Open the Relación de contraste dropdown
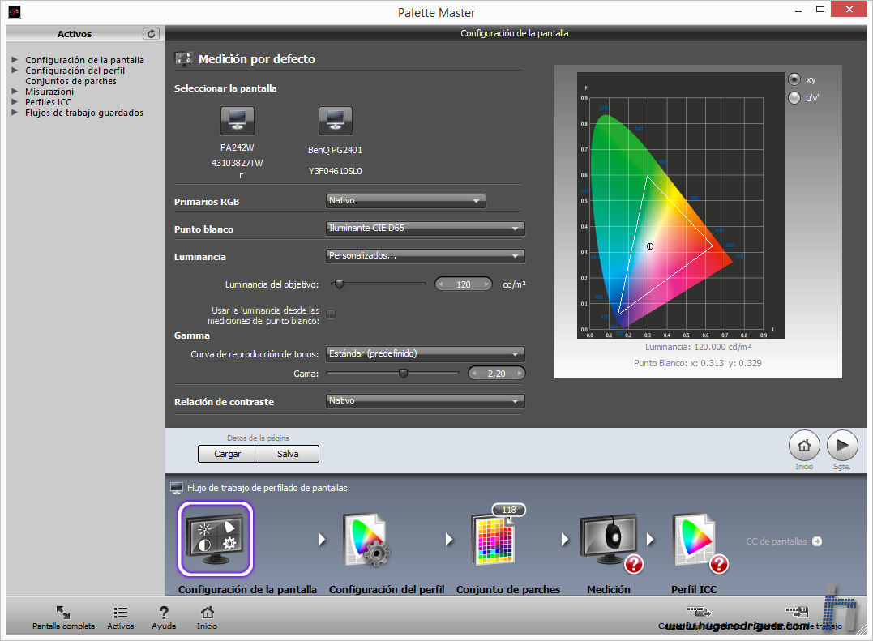Screen dimensions: 873x641 (x=425, y=401)
